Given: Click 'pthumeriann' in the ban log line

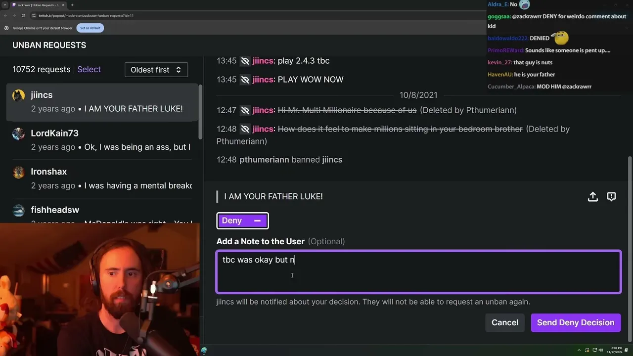Looking at the screenshot, I should 264,160.
